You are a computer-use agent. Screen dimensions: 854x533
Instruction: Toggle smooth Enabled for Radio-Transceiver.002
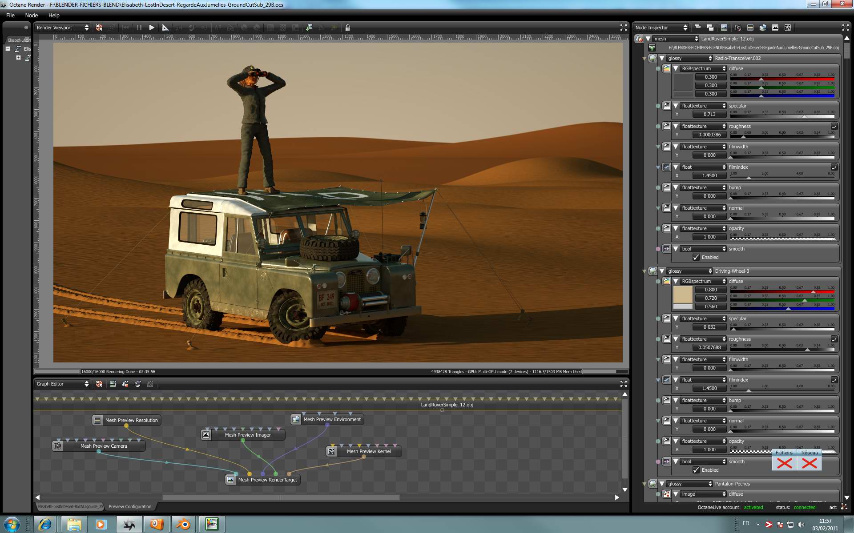coord(696,257)
